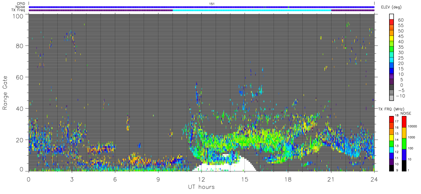Screen dimensions: 421x194
Task: Click x-axis tick label '9'
Action: (158, 179)
